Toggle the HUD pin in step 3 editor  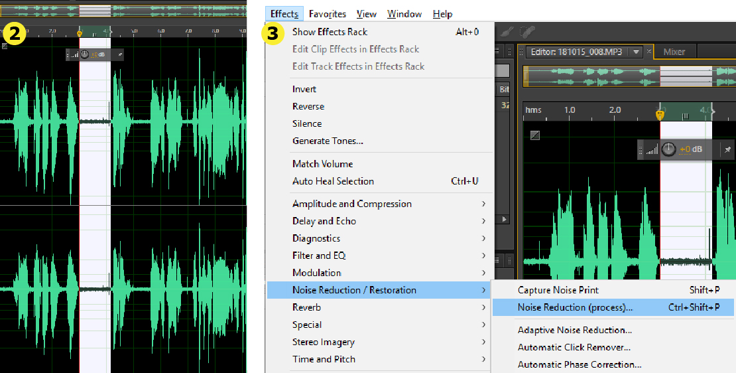tap(727, 150)
